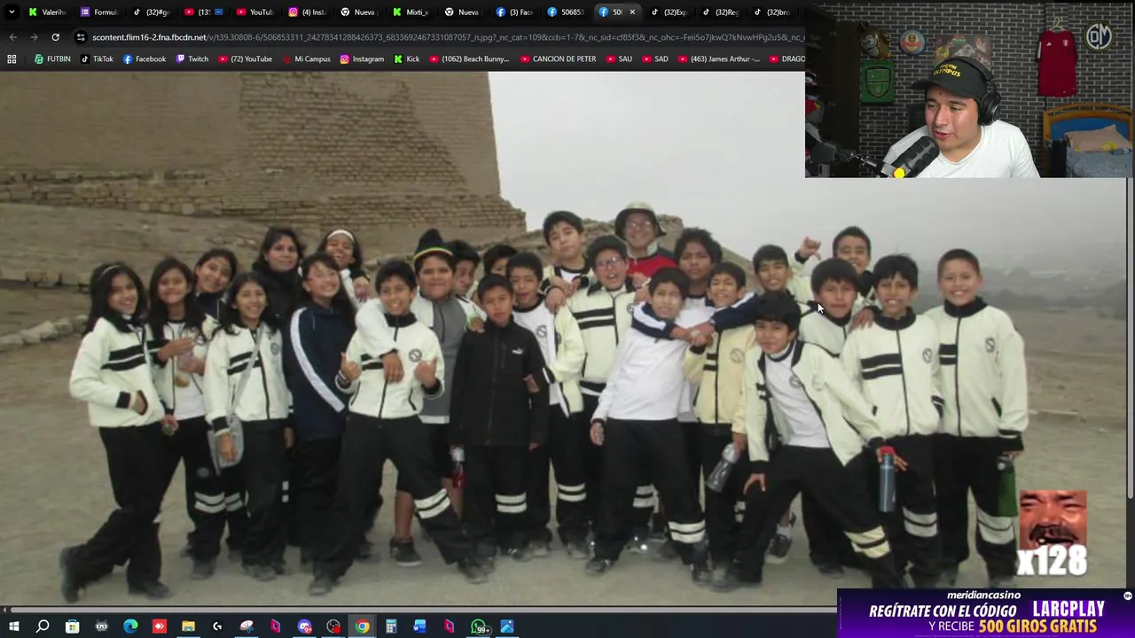Open the Mi Campus bookmark
This screenshot has height=638, width=1135.
click(x=306, y=59)
